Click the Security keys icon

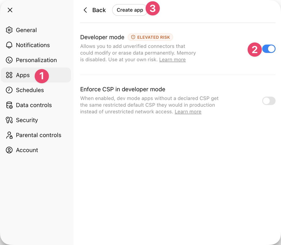pos(9,120)
